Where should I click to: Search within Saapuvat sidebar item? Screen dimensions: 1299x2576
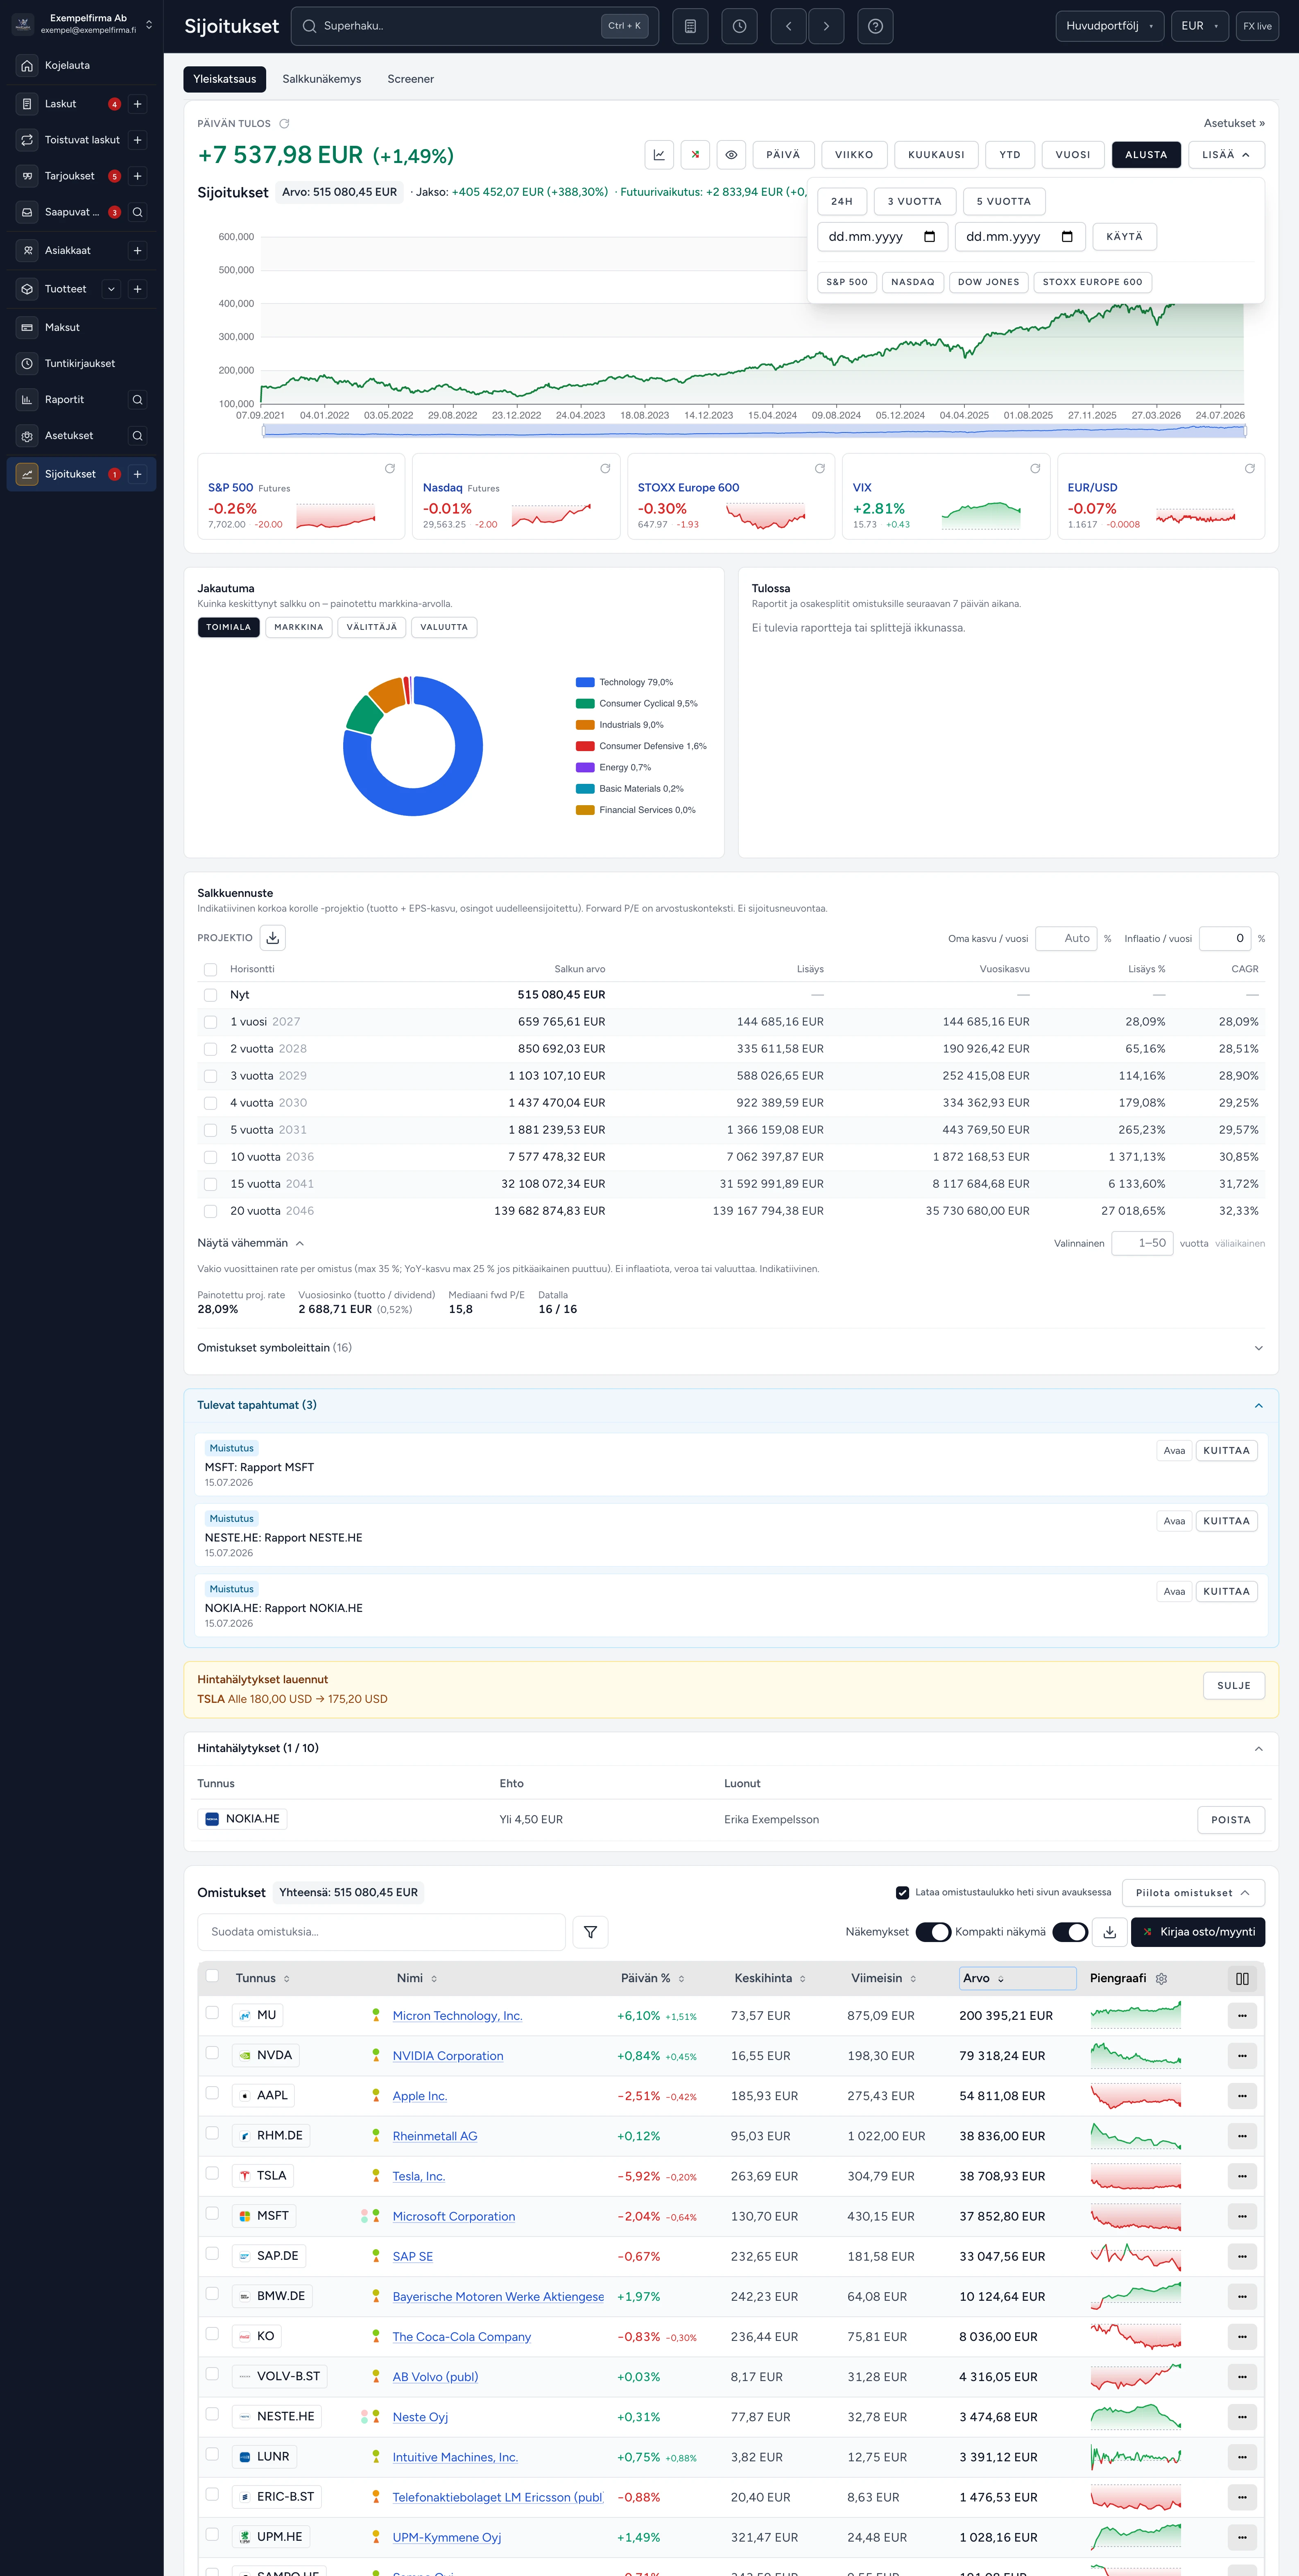point(138,212)
